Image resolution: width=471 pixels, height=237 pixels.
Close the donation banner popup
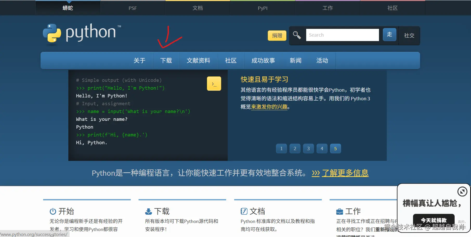click(462, 192)
